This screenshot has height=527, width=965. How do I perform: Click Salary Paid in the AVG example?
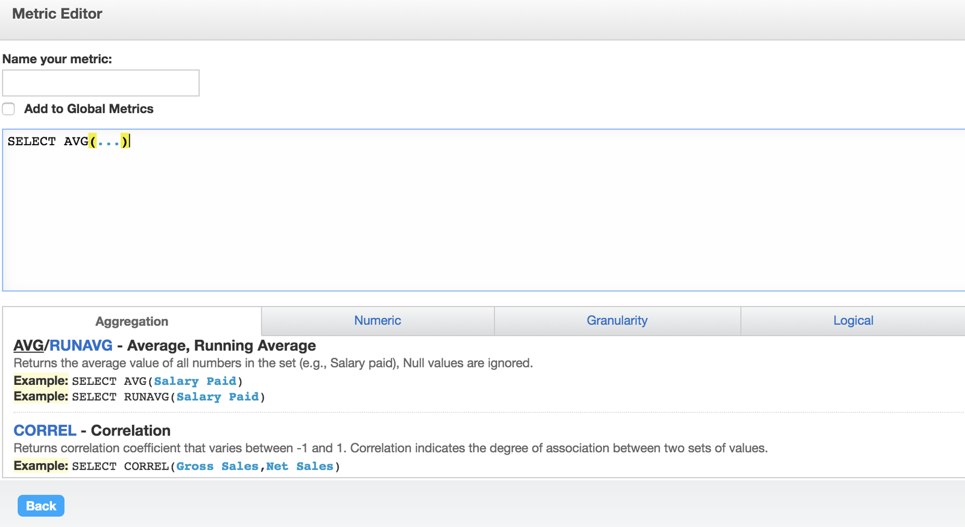[x=195, y=381]
